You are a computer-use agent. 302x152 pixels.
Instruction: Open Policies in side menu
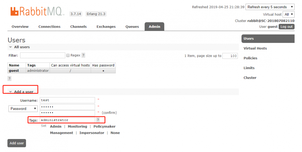pos(250,58)
